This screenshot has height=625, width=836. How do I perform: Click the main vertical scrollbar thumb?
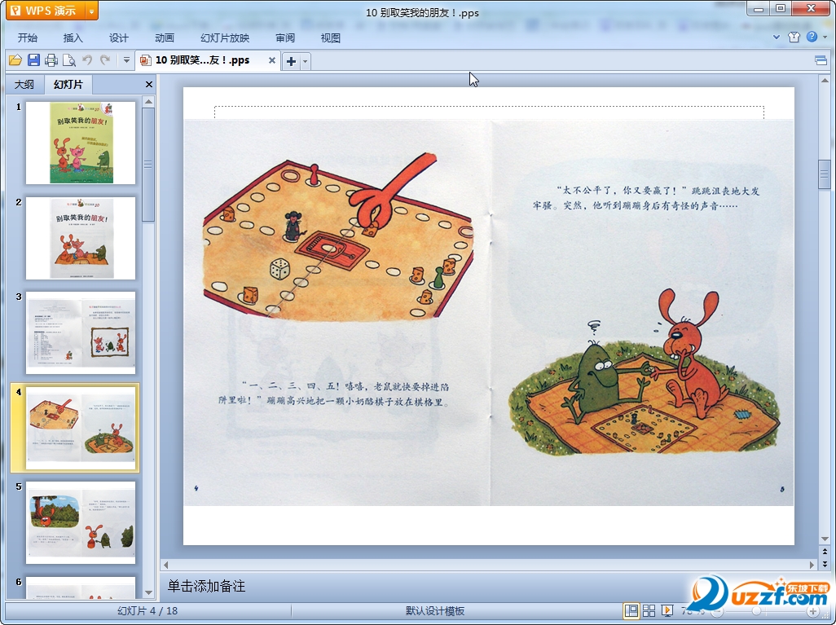(x=825, y=174)
